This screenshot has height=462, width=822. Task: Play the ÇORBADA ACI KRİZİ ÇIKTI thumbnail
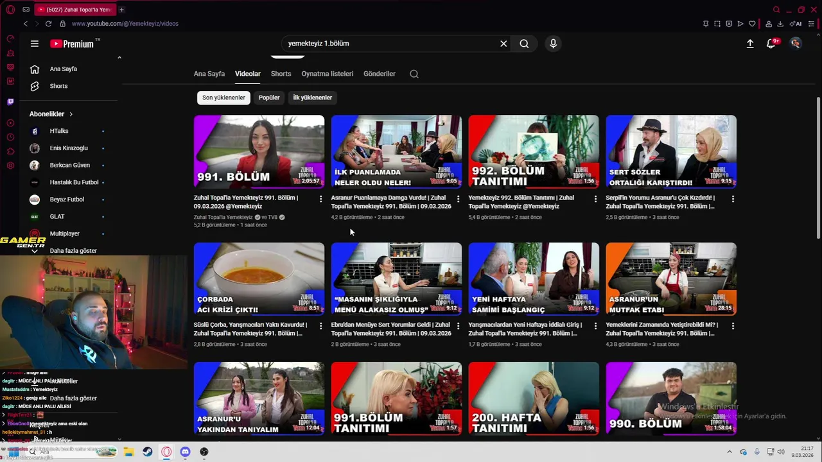point(259,278)
